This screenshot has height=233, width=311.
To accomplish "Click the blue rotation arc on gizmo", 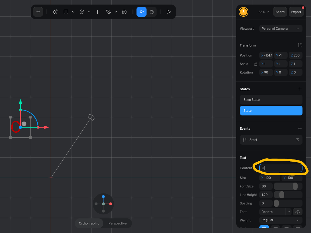I will (33, 115).
